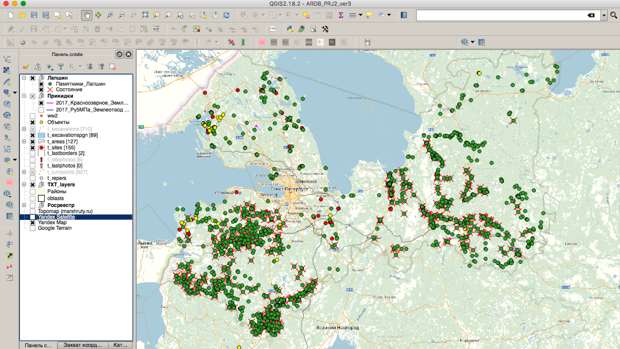Switch to Захват коорд... tab

tap(83, 345)
